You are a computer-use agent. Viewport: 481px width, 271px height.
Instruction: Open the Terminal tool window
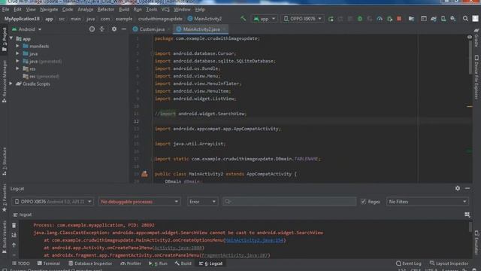(48, 263)
